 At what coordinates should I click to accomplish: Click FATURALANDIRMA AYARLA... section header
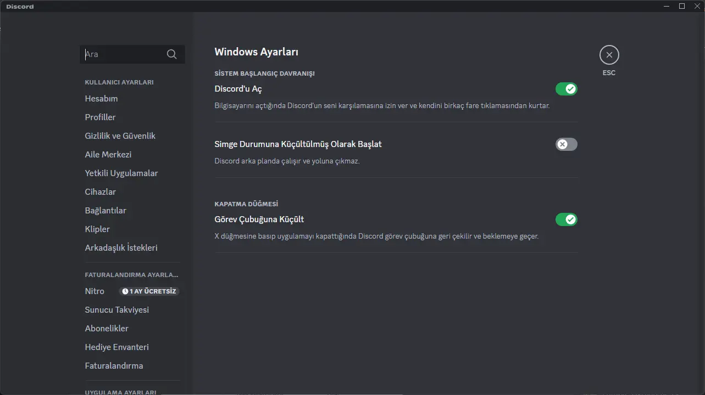point(131,275)
